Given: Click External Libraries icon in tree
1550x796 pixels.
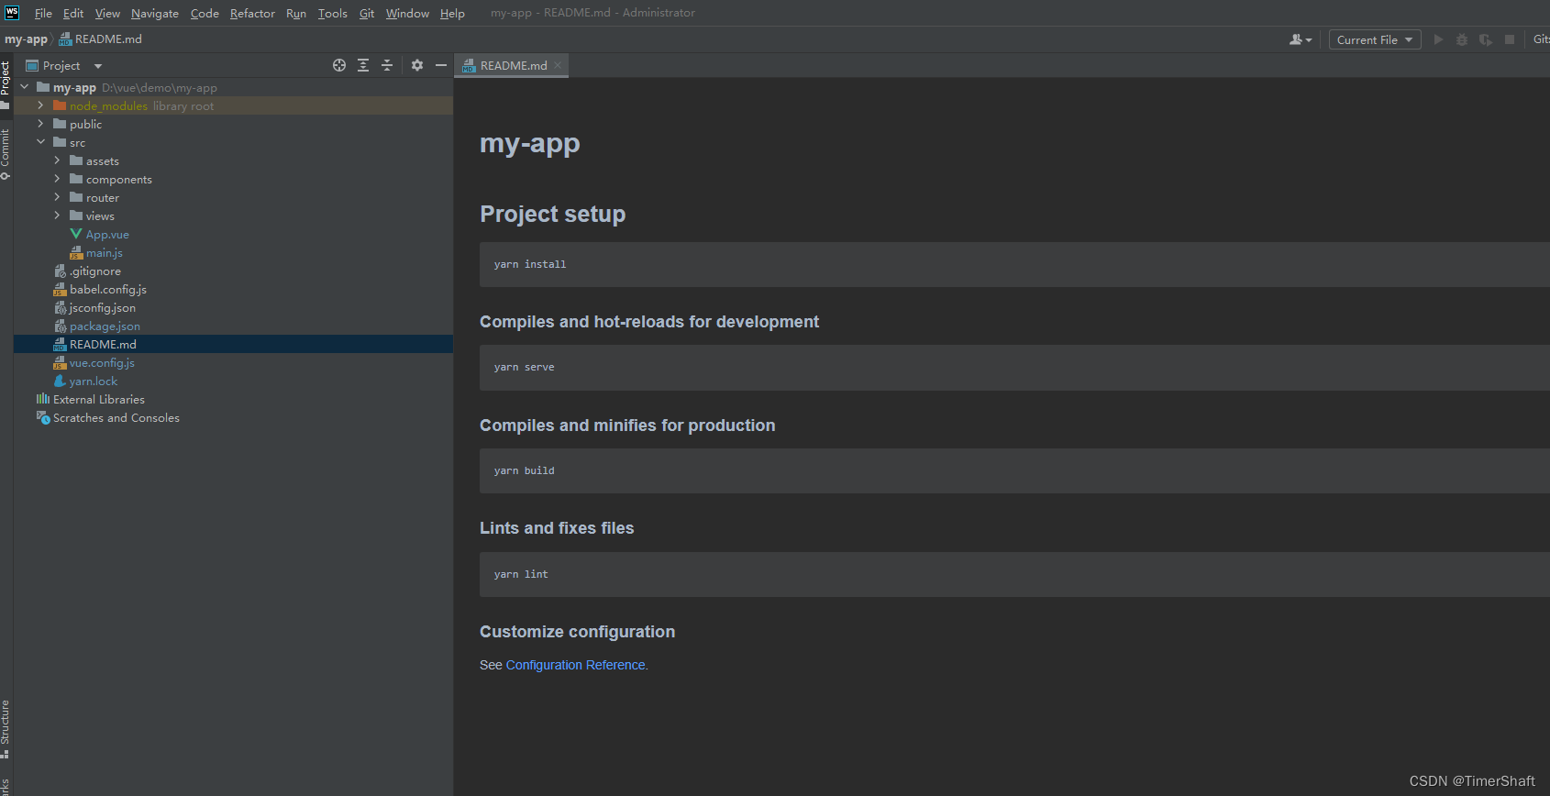Looking at the screenshot, I should tap(43, 399).
